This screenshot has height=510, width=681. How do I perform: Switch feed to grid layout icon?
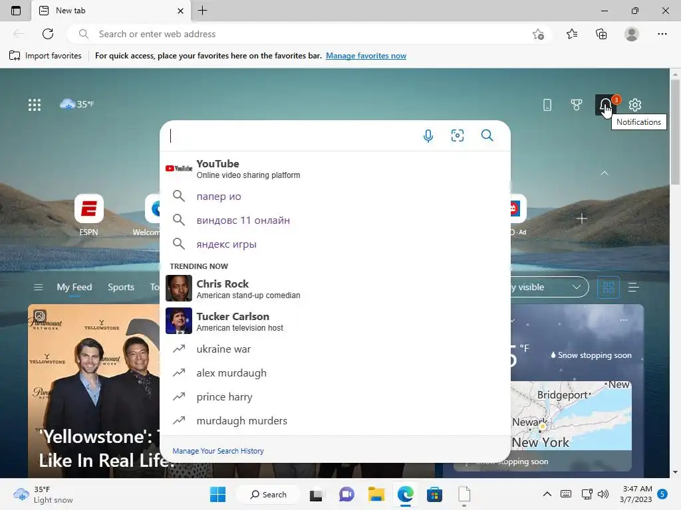(x=609, y=287)
